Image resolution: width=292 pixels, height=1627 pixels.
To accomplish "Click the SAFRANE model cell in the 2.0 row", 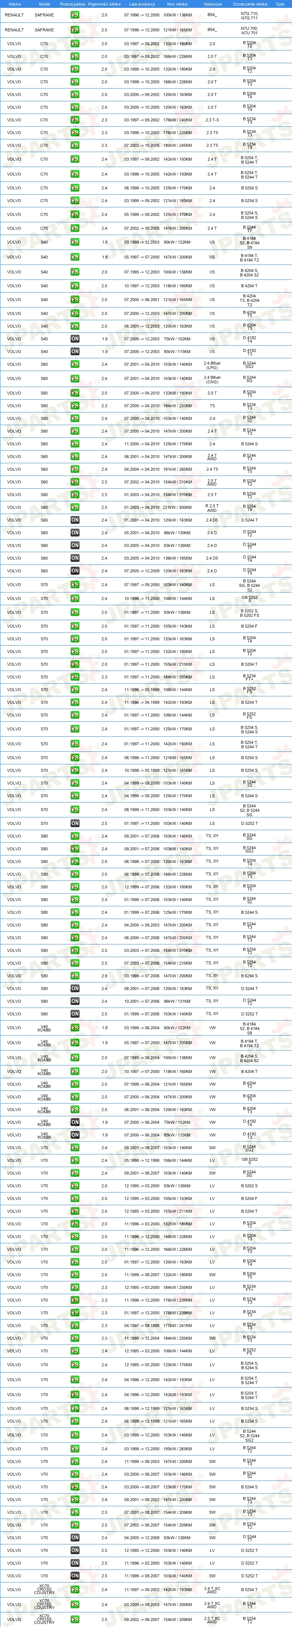I will [x=44, y=15].
